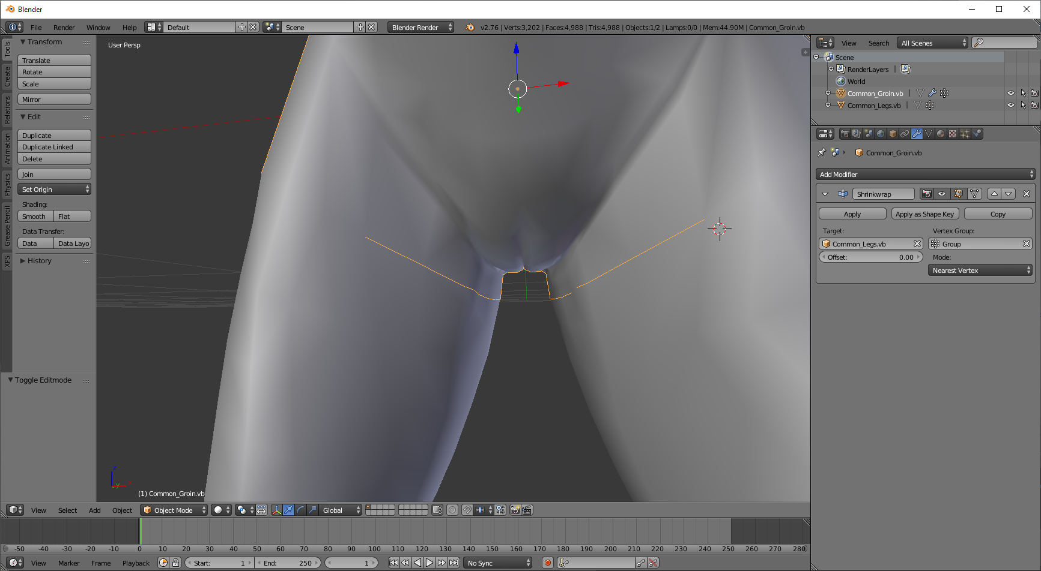
Task: Remove the Shrinkwrap modifier with X
Action: pyautogui.click(x=1027, y=194)
